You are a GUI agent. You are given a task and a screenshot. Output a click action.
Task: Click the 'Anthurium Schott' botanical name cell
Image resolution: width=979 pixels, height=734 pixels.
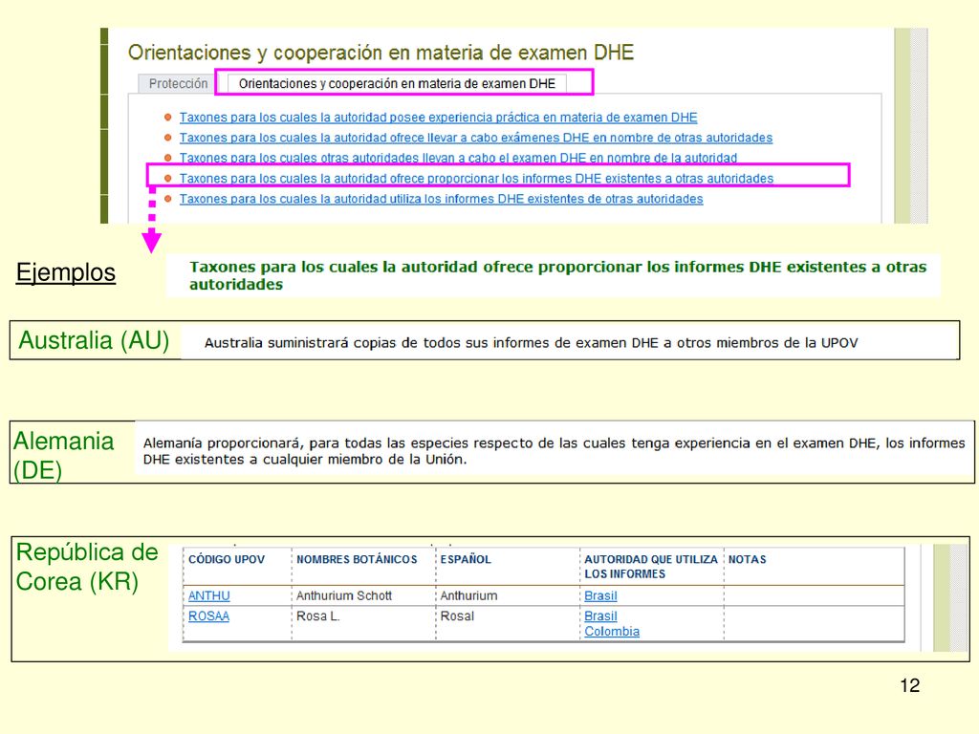tap(344, 596)
